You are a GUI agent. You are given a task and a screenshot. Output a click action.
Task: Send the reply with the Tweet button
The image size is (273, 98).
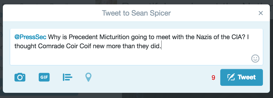[241, 77]
